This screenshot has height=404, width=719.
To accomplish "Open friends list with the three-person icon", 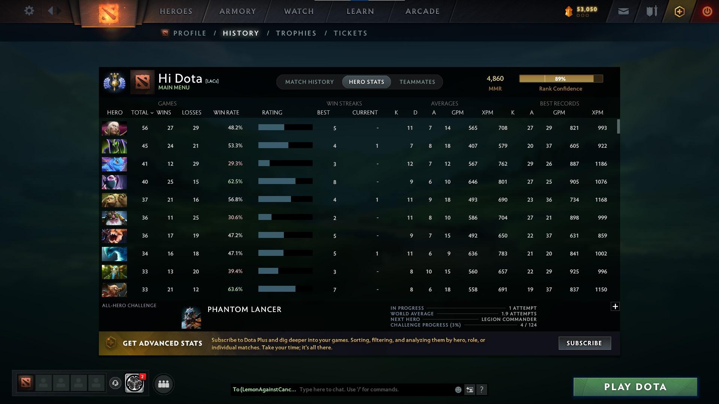I will [x=163, y=384].
